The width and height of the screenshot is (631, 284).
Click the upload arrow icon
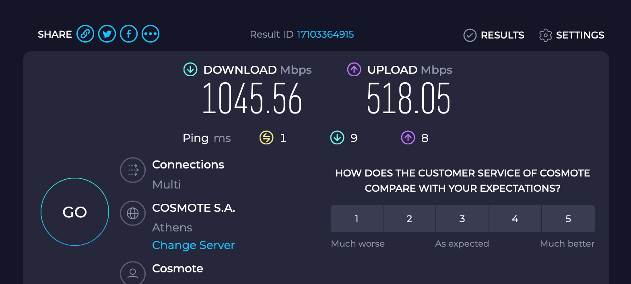pyautogui.click(x=354, y=69)
